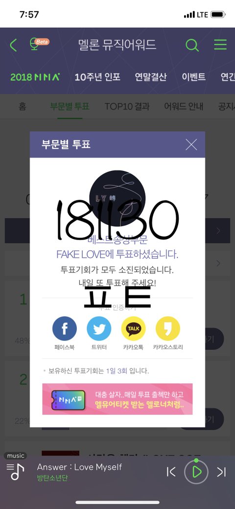Play the song Answer : Love Myself

tap(196, 472)
